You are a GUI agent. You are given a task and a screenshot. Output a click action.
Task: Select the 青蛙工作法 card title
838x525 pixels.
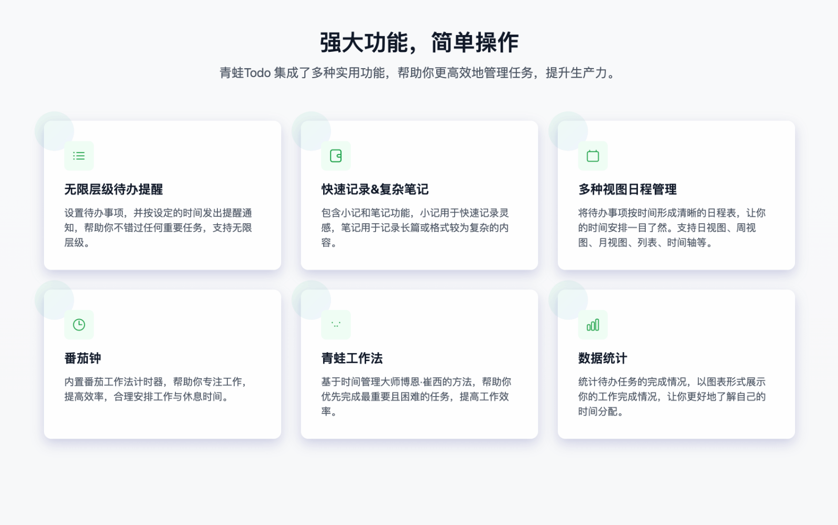[x=352, y=358]
